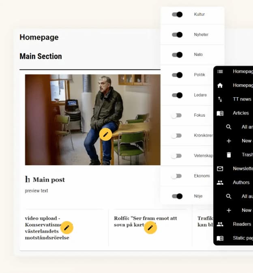Open the Main post headline
Viewport: 253px width, 273px height.
[x=49, y=180]
